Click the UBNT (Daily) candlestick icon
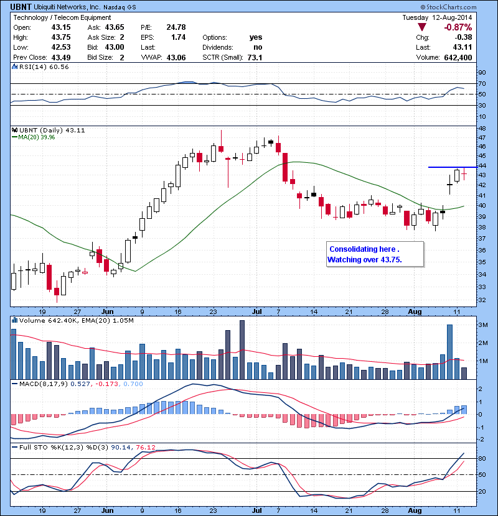Image resolution: width=498 pixels, height=516 pixels. pyautogui.click(x=14, y=130)
